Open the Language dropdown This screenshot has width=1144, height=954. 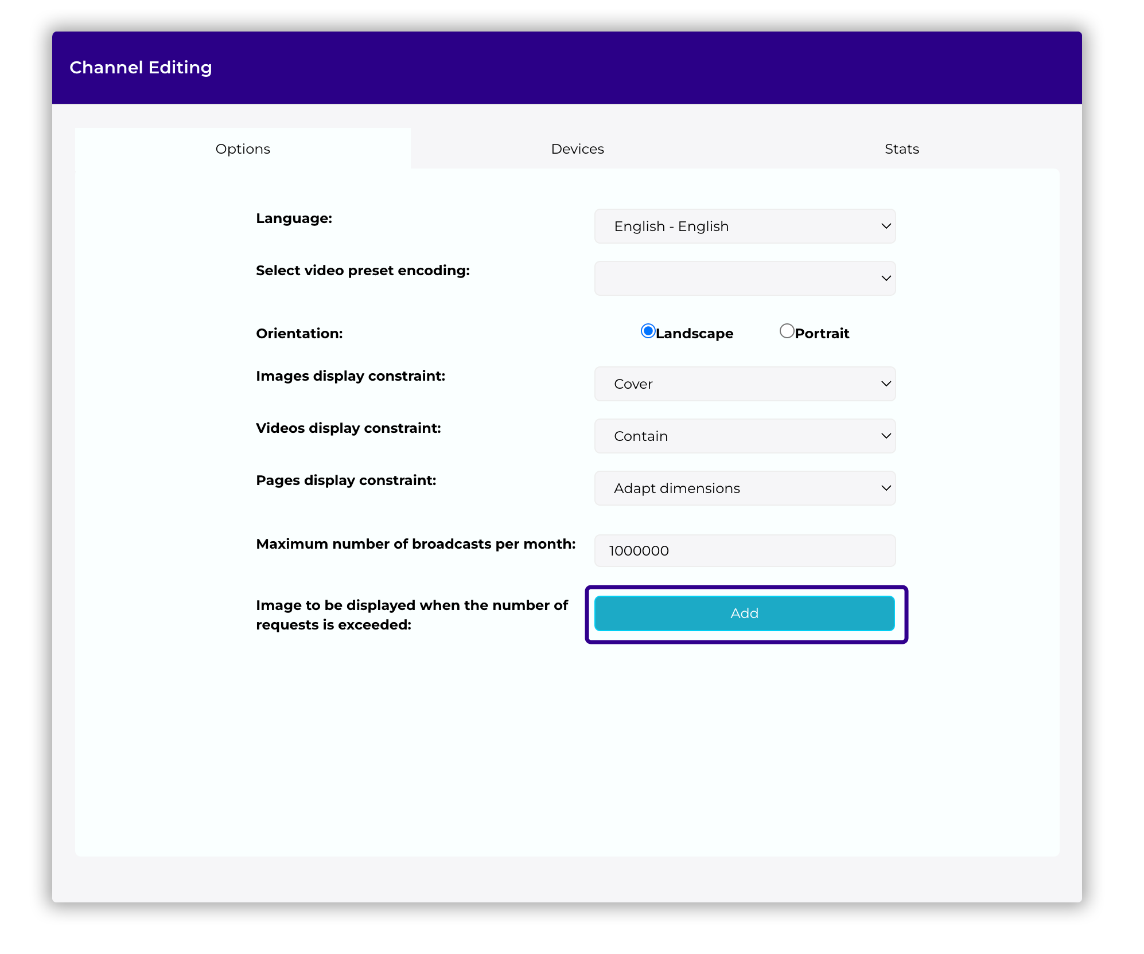pos(745,226)
